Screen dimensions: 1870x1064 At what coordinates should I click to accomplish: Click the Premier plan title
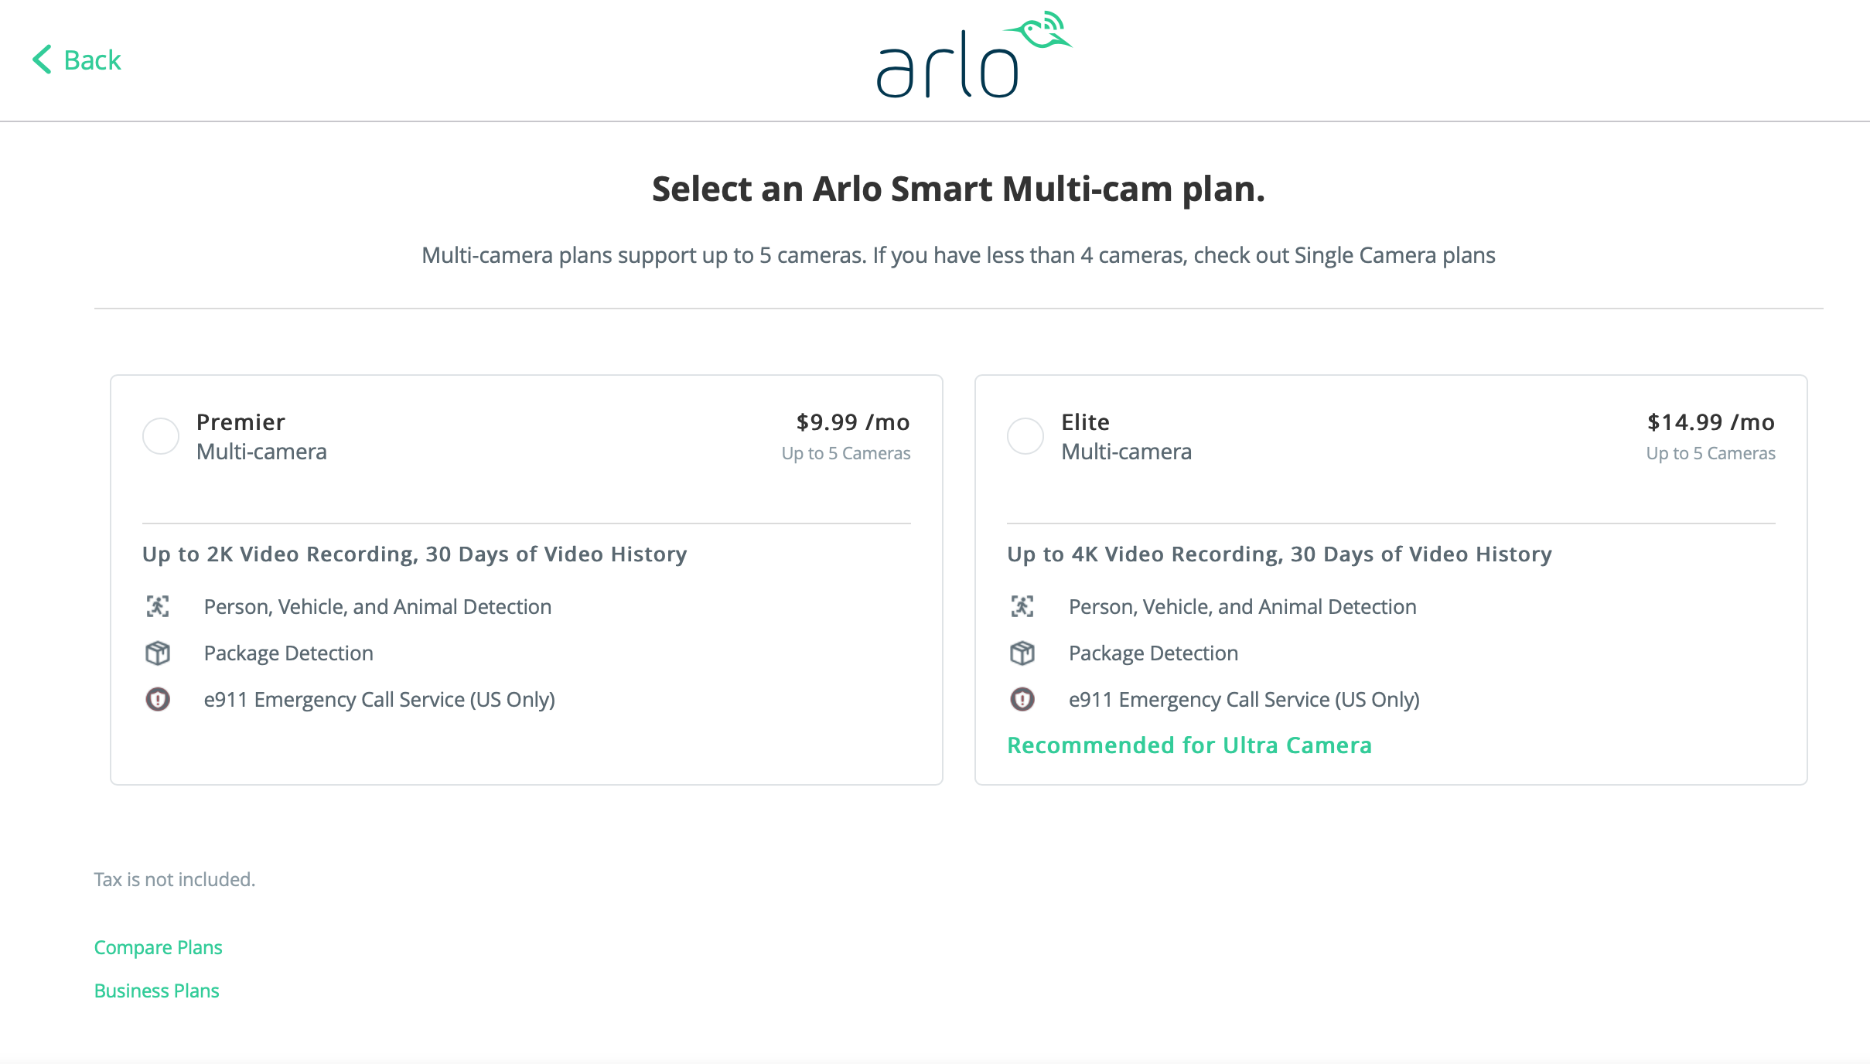coord(241,422)
